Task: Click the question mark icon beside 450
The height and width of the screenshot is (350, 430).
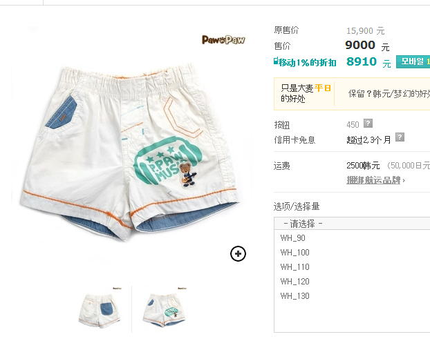Action: click(x=368, y=124)
